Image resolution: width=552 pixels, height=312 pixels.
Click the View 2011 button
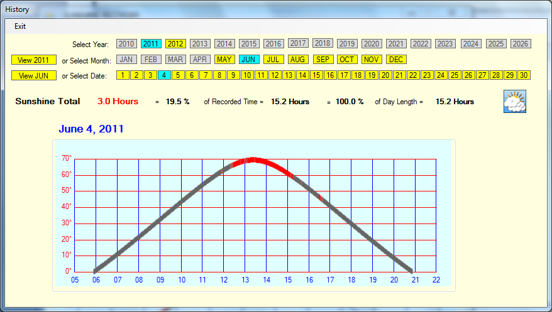point(34,60)
